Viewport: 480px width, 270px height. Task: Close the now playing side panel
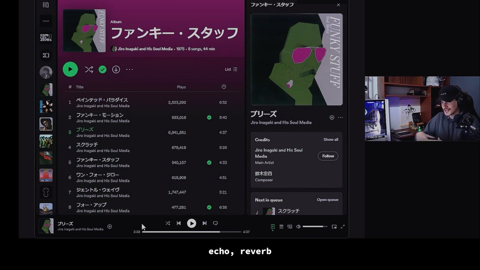coord(338,5)
